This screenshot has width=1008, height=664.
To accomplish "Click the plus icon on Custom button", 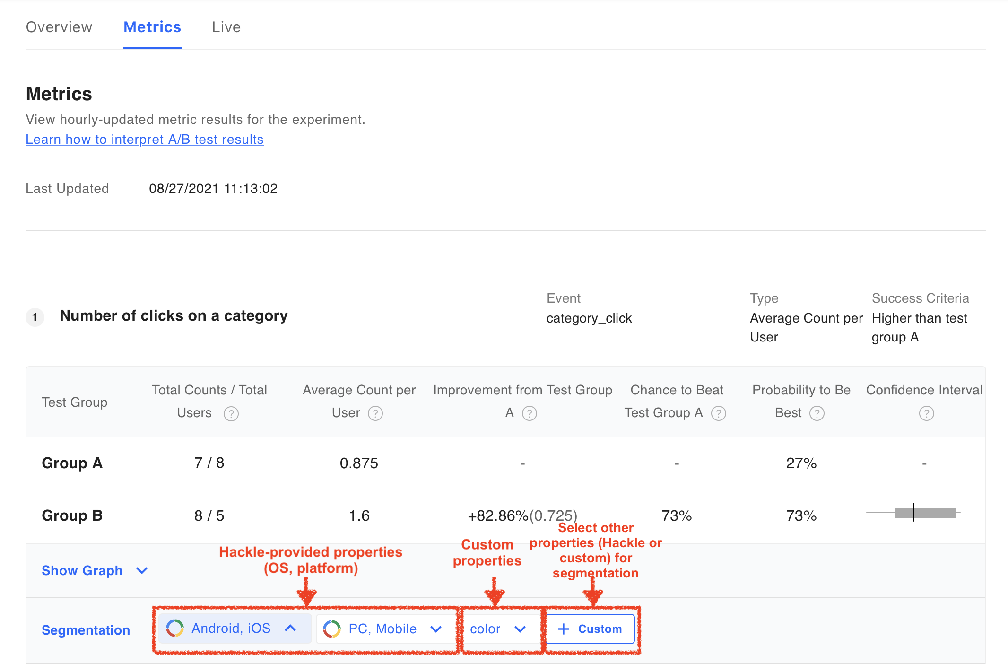I will click(563, 629).
